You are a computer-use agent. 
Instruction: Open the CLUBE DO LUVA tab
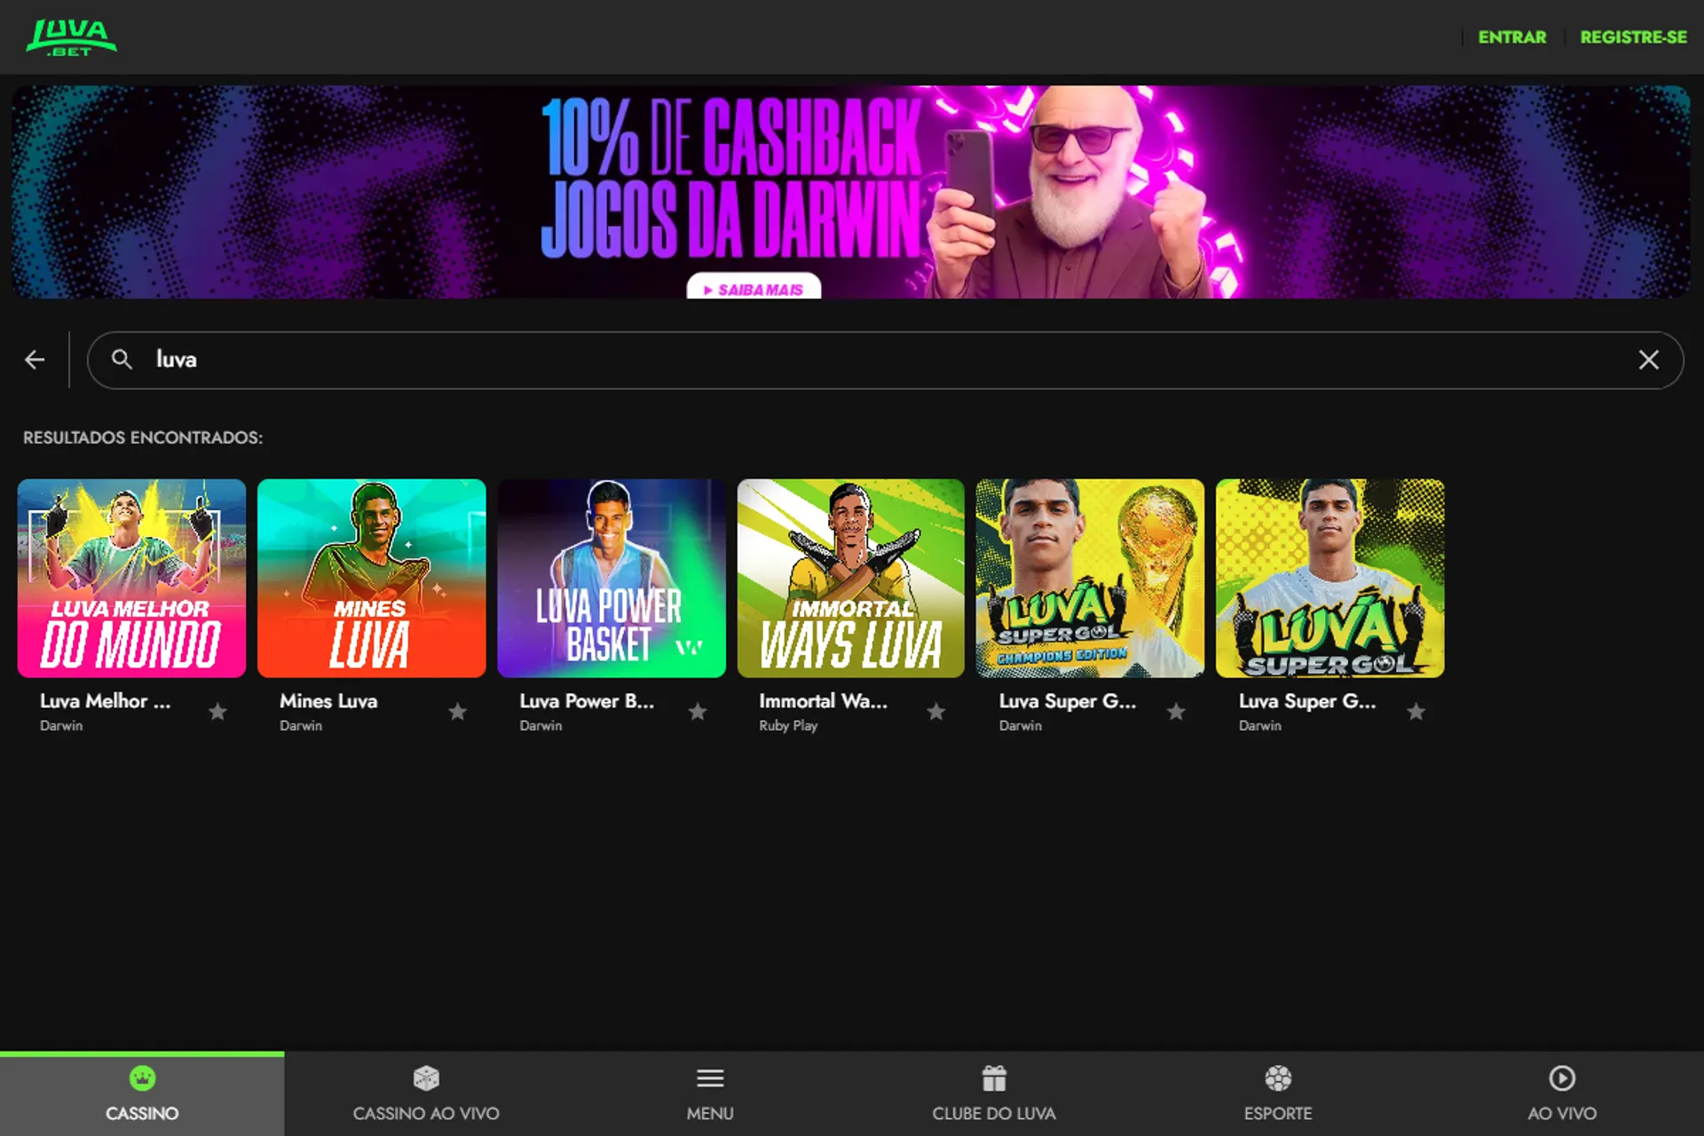click(x=994, y=1093)
